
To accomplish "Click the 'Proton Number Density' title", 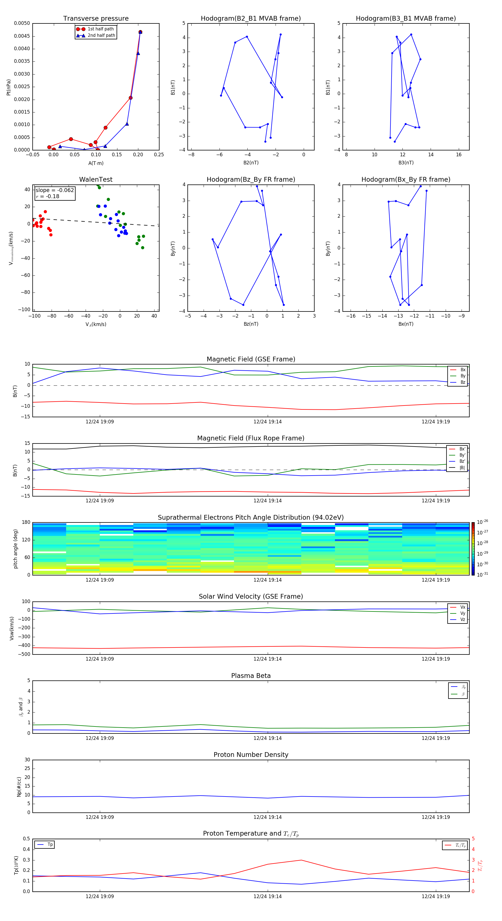I will [251, 755].
